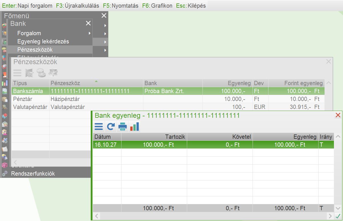Image resolution: width=343 pixels, height=221 pixels.
Task: Close the Bank egyenleg window with red X
Action: [x=338, y=115]
